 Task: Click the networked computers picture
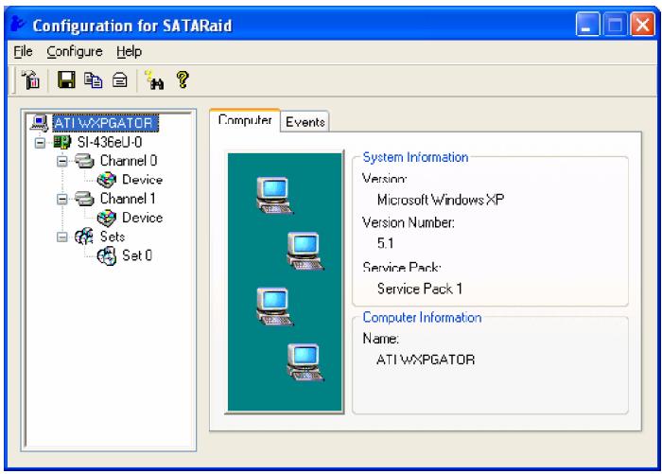pyautogui.click(x=285, y=282)
